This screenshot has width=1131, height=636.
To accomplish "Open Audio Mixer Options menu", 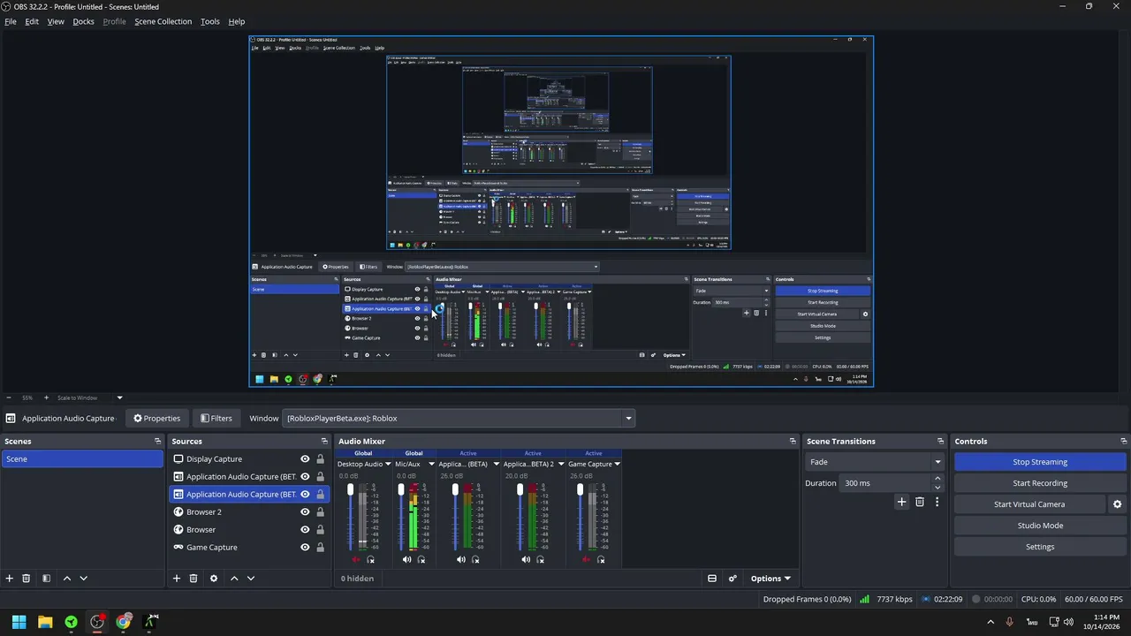I will pyautogui.click(x=770, y=579).
